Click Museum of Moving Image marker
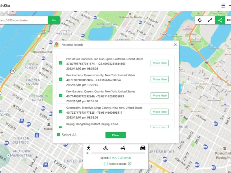Image resolution: width=231 pixels, height=173 pixels. coord(225,148)
